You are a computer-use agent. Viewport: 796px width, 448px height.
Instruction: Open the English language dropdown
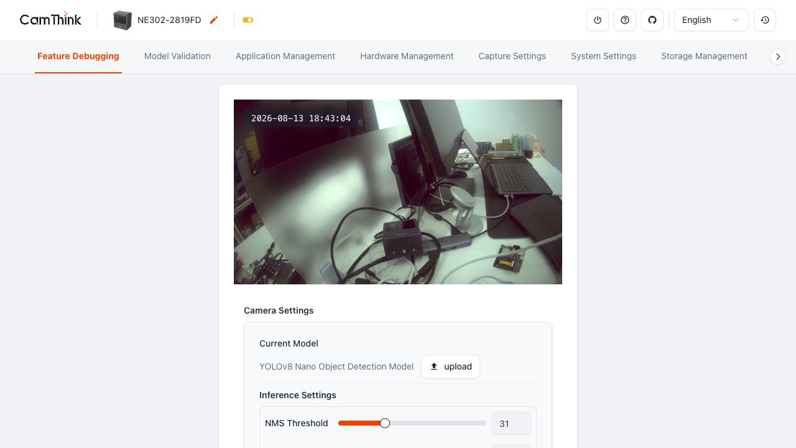[x=711, y=20]
